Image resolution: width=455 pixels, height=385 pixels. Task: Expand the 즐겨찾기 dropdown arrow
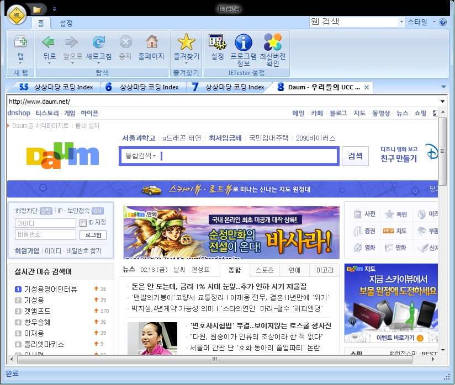point(186,63)
